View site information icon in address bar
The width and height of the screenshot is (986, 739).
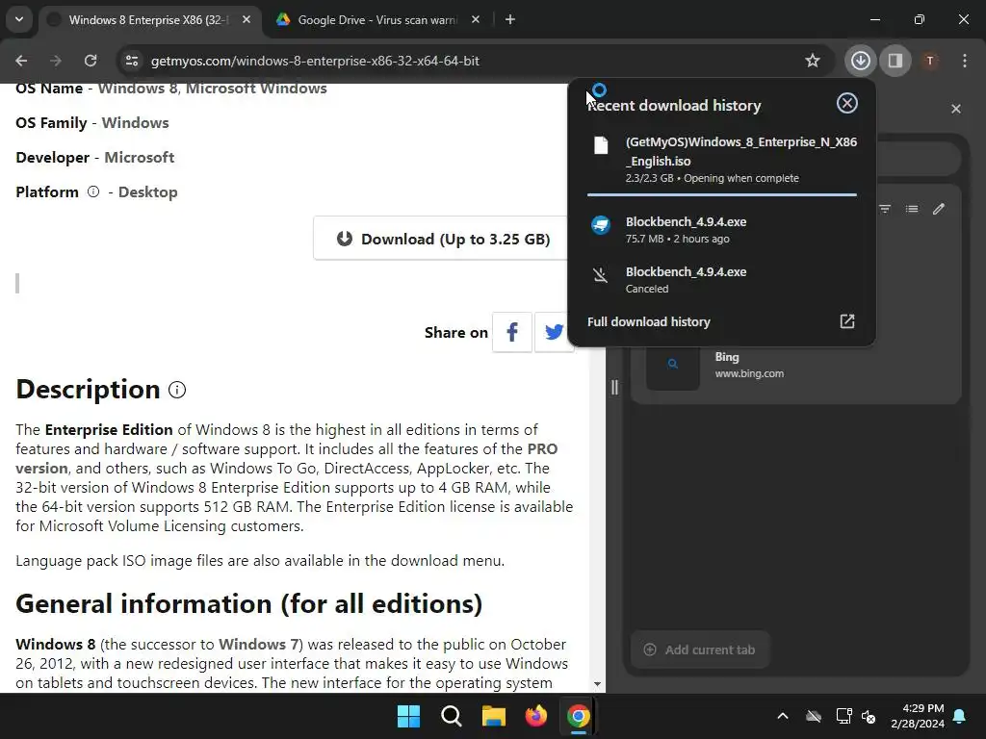pos(131,61)
